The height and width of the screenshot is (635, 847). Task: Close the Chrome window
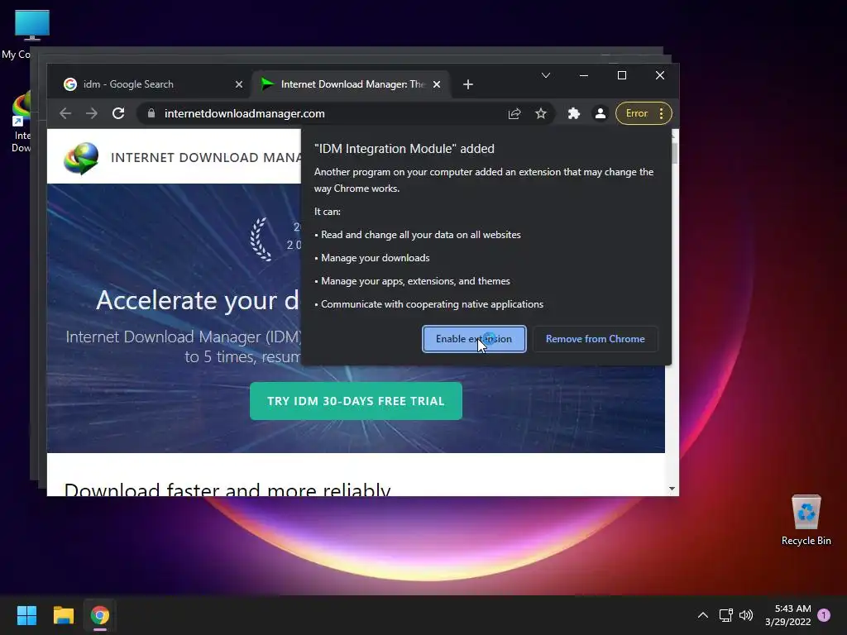[659, 75]
